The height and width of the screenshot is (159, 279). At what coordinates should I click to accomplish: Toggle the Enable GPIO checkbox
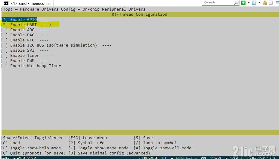pyautogui.click(x=4, y=19)
